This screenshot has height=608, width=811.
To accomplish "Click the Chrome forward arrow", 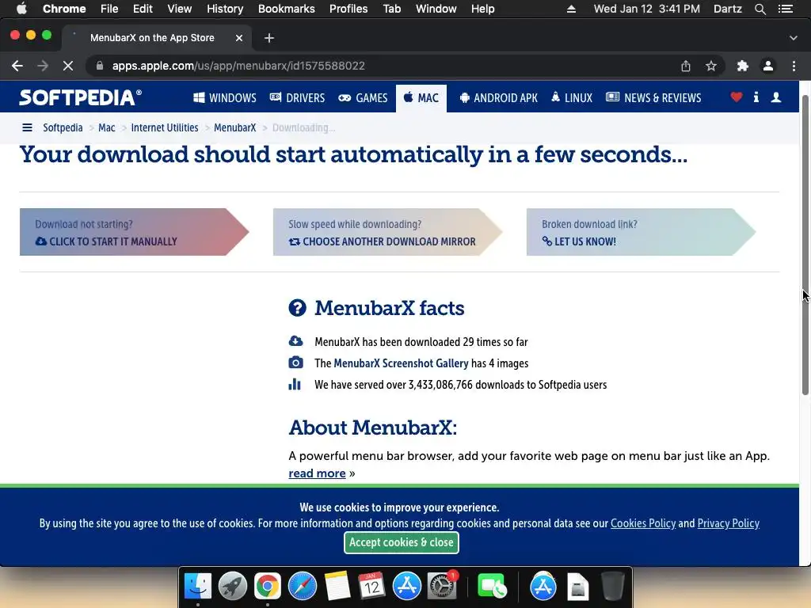I will [x=43, y=66].
